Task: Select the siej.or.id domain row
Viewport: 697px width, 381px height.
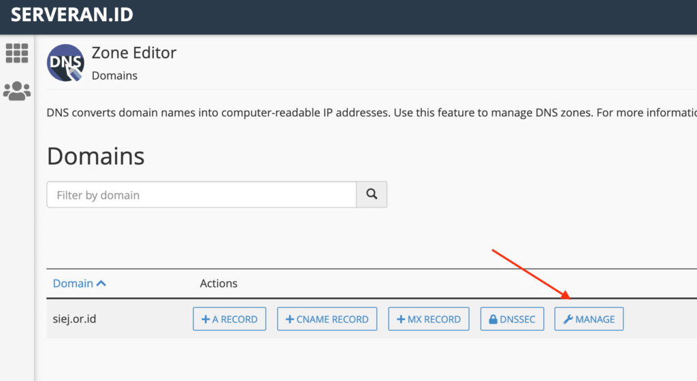Action: click(372, 319)
